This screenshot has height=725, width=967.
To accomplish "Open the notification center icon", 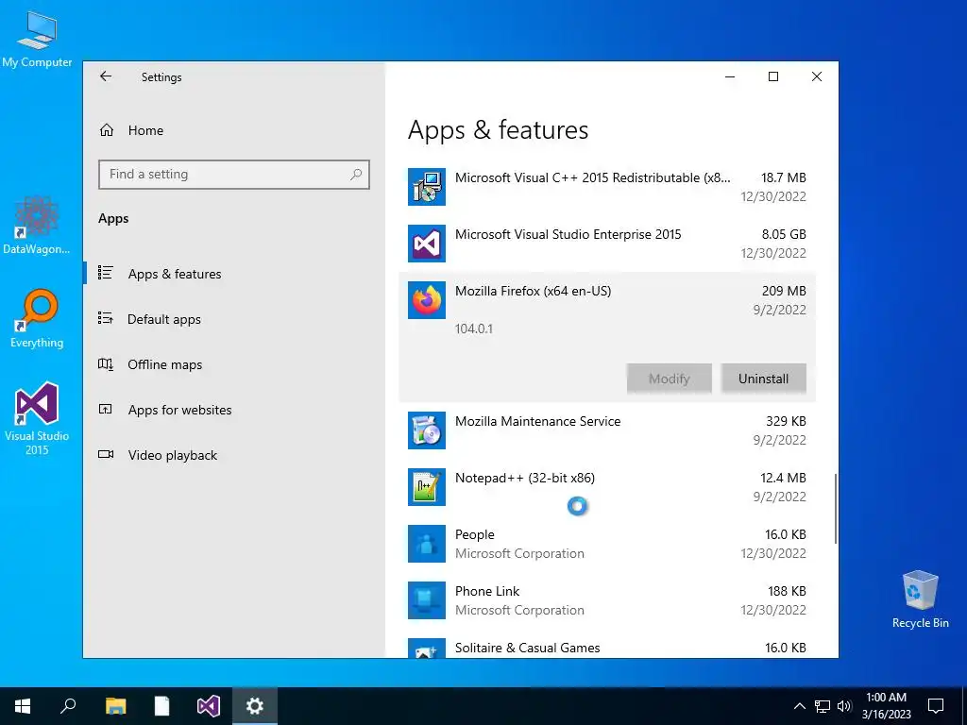I will (x=936, y=706).
